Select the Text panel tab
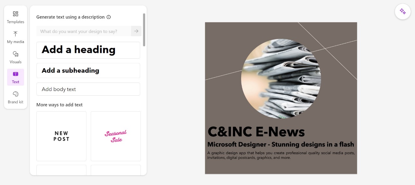This screenshot has width=415, height=185. pyautogui.click(x=15, y=77)
